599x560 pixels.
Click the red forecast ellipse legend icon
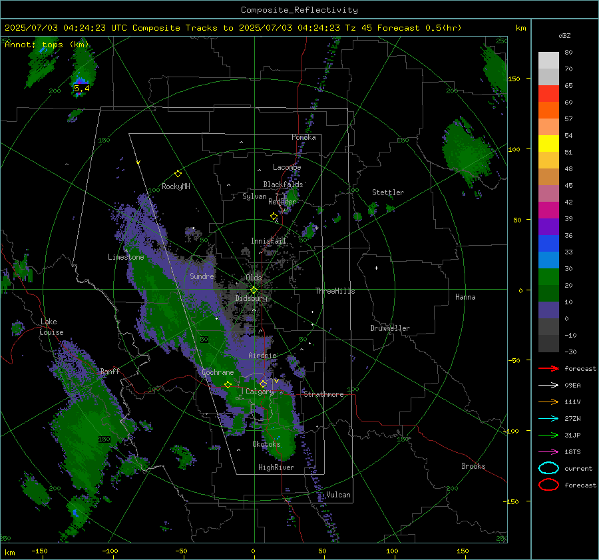coord(548,485)
